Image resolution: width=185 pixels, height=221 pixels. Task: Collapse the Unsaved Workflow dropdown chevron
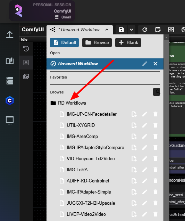(107, 30)
